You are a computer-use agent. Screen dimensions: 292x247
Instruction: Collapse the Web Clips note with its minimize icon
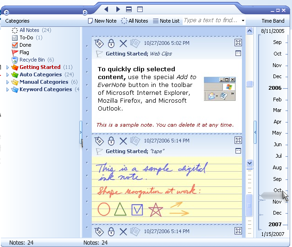pyautogui.click(x=238, y=53)
